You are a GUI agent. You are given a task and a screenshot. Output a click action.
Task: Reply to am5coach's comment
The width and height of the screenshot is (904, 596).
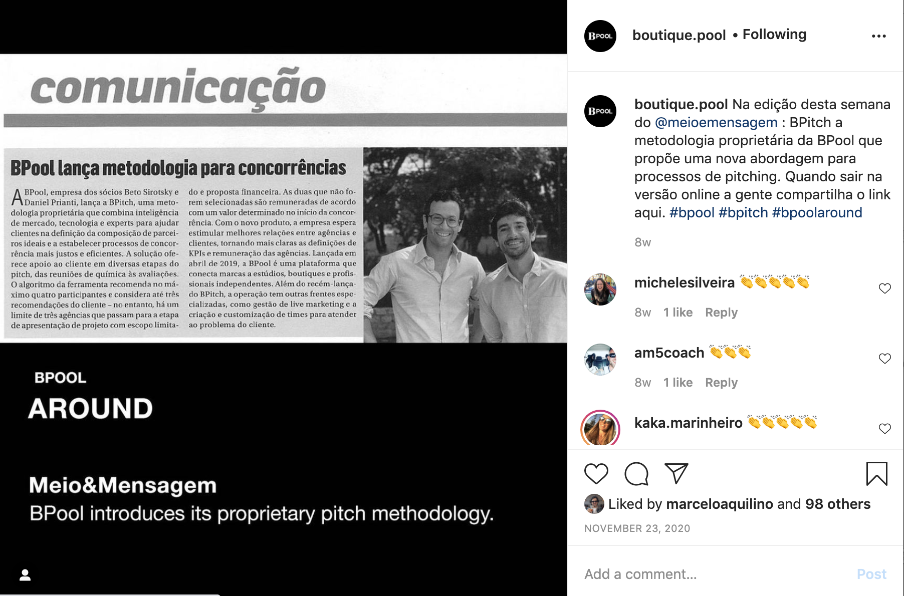click(x=721, y=383)
